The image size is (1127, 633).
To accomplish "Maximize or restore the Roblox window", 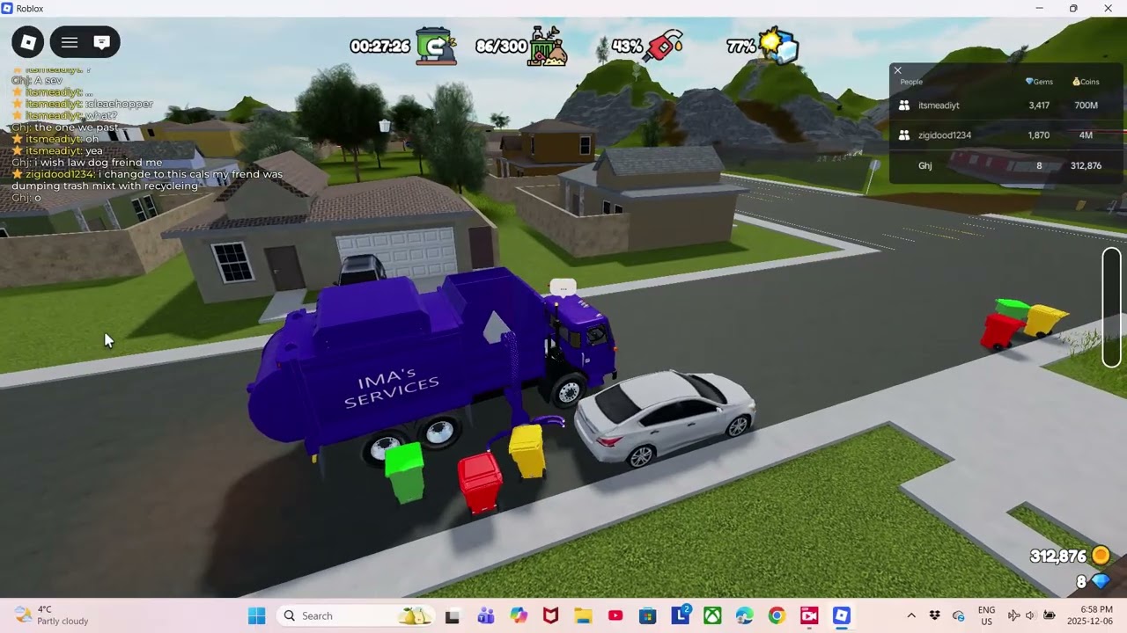I will coord(1073,9).
